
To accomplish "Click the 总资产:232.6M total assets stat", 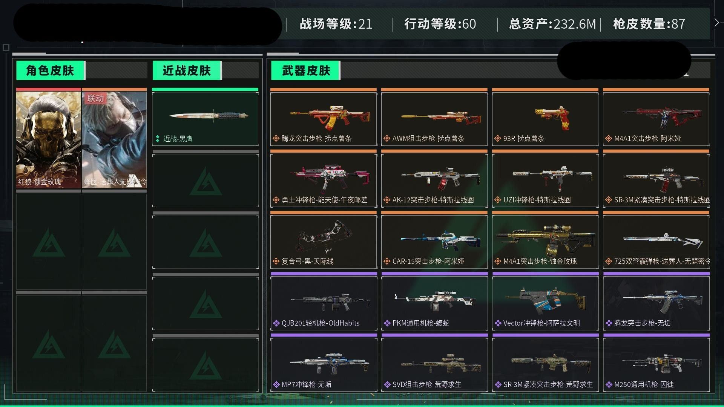I will (552, 24).
